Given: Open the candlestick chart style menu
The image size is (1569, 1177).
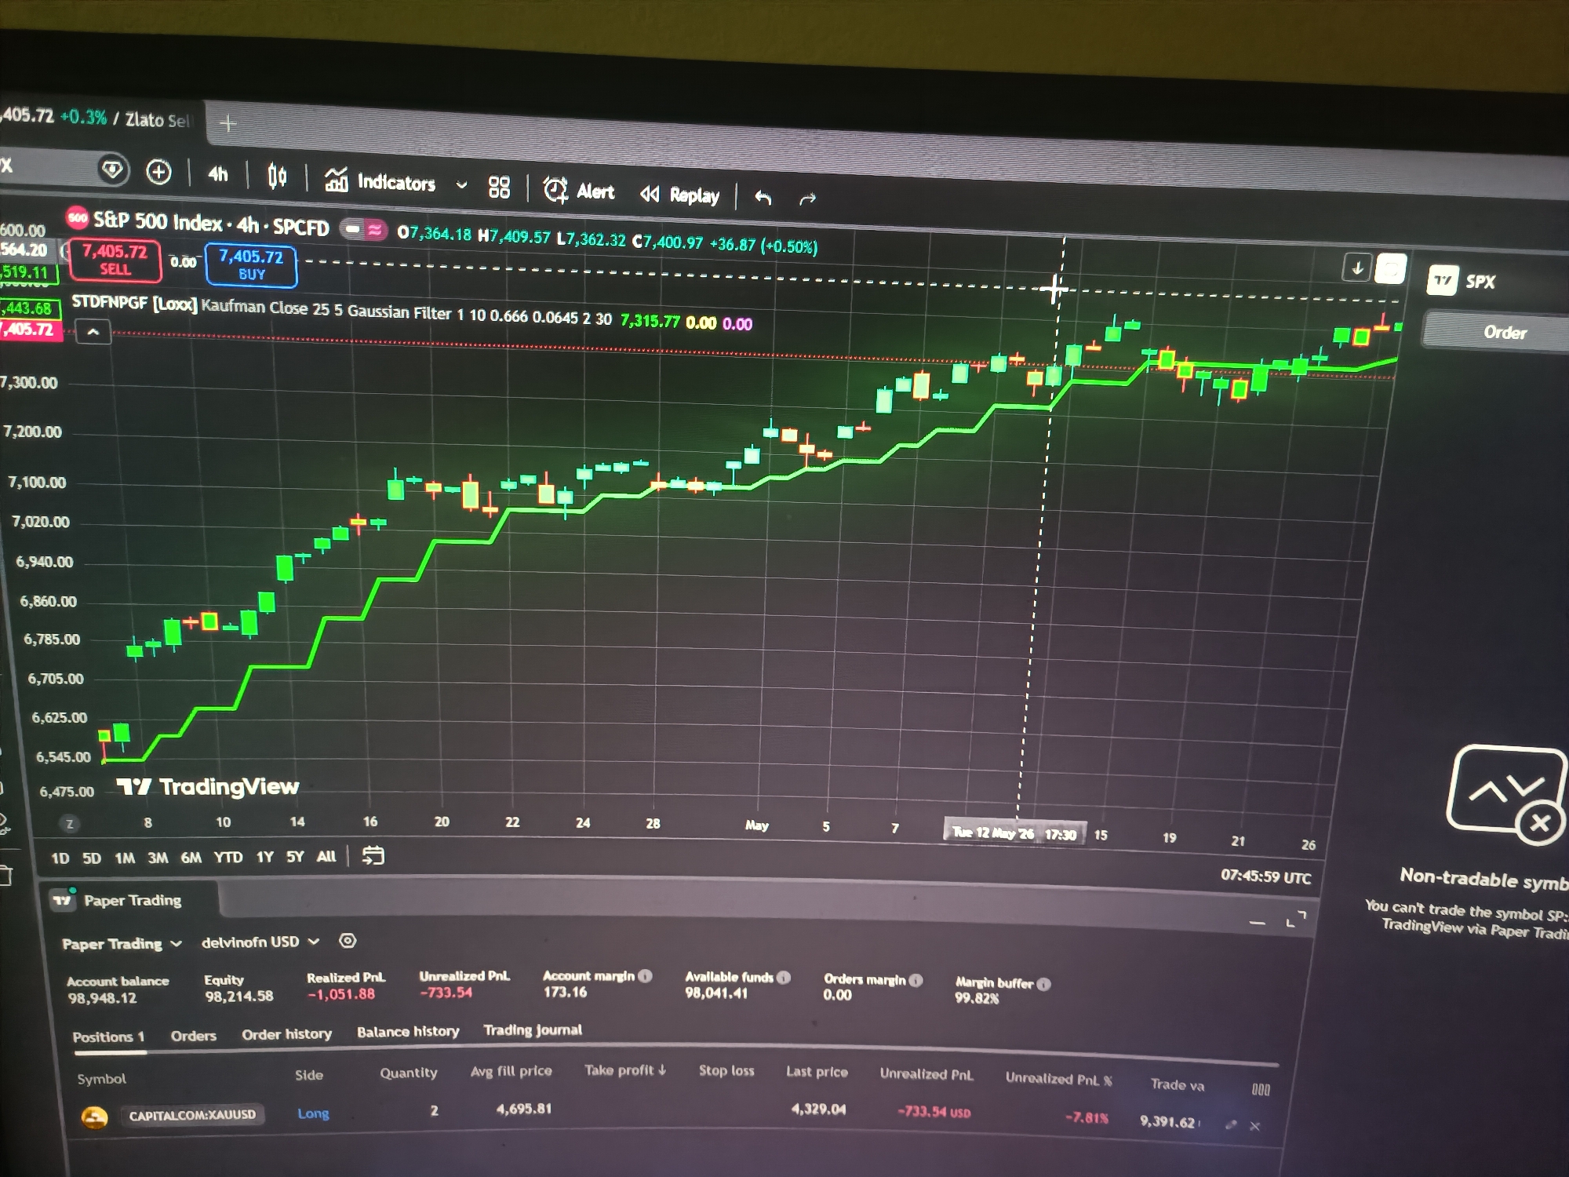Looking at the screenshot, I should [x=277, y=177].
